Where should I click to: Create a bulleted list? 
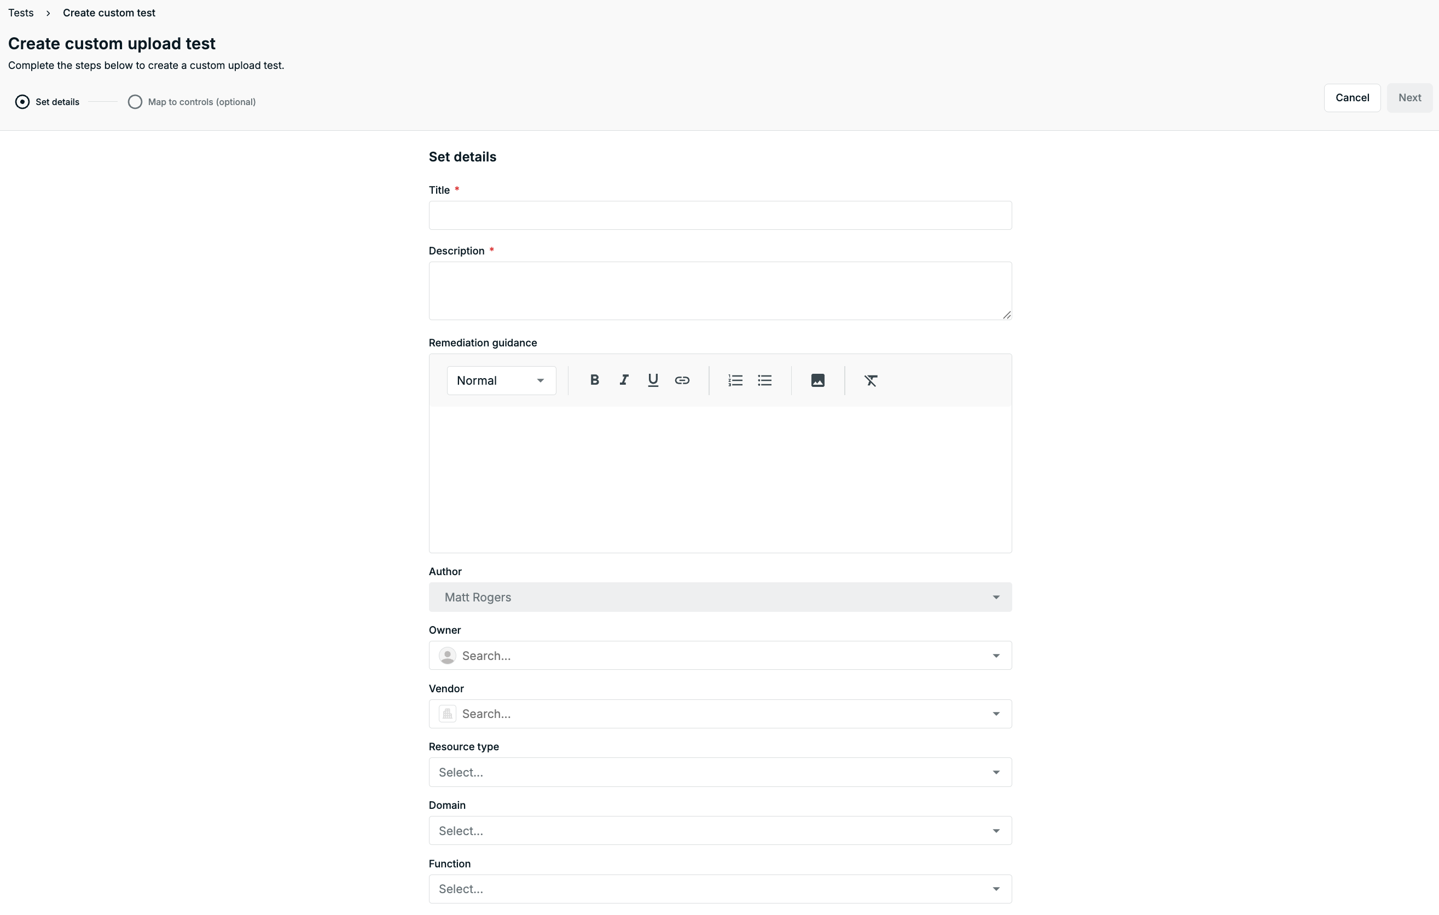tap(764, 380)
